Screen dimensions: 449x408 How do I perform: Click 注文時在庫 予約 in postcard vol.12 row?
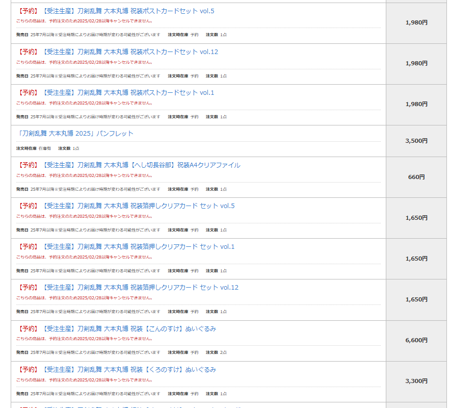click(183, 76)
